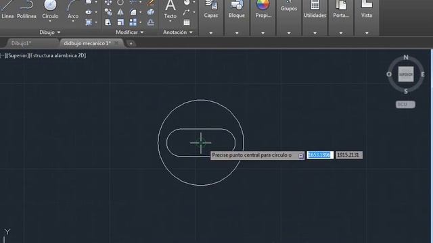
Task: Open the [-] viewport controls menu
Action: click(x=2, y=55)
